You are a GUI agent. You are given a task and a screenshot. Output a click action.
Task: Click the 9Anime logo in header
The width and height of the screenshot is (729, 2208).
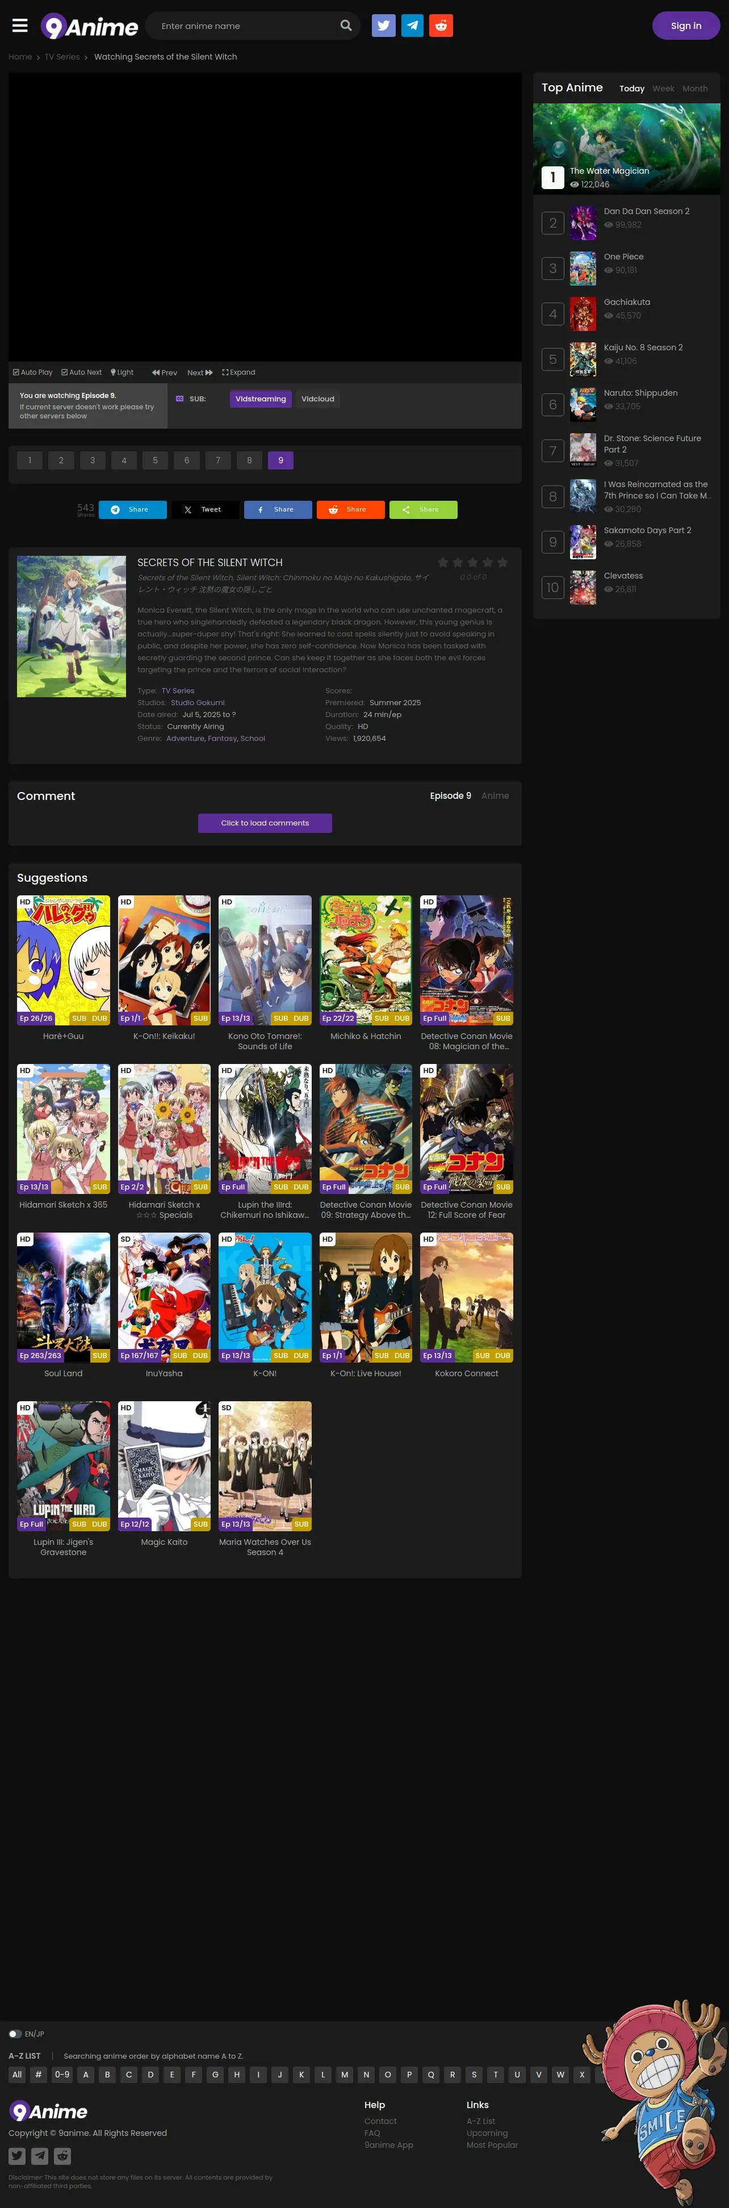pos(89,27)
